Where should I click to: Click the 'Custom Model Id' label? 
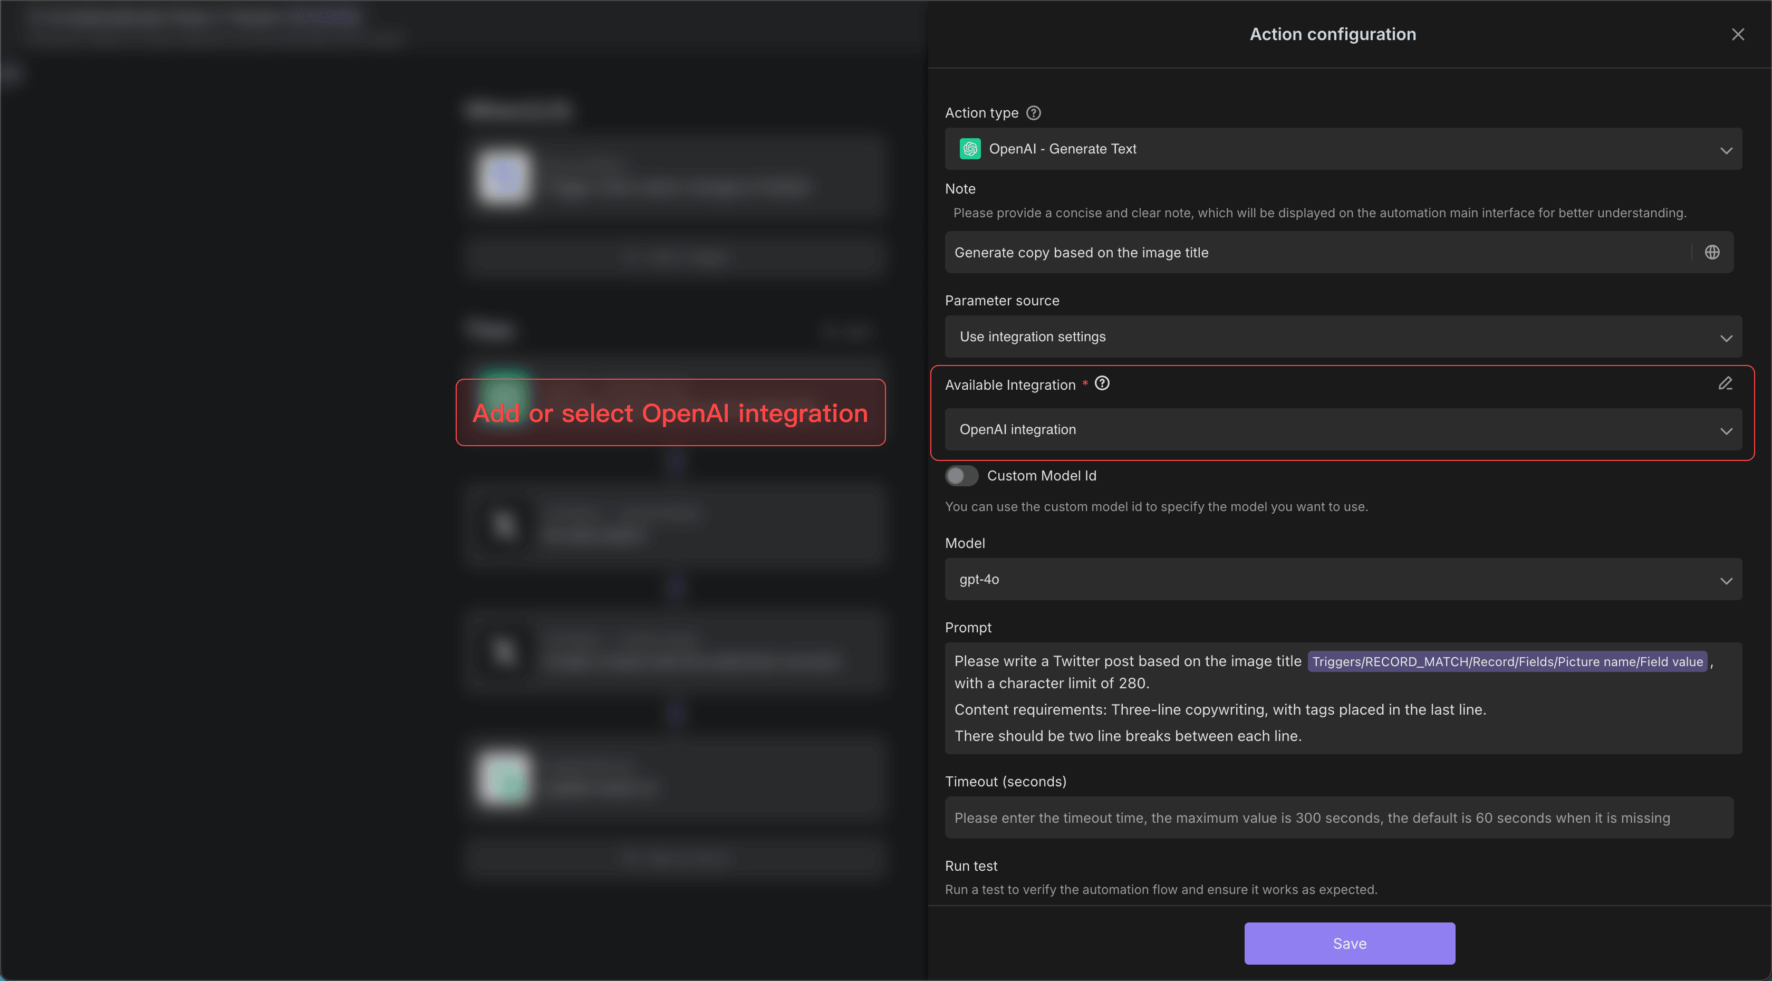pos(1042,475)
